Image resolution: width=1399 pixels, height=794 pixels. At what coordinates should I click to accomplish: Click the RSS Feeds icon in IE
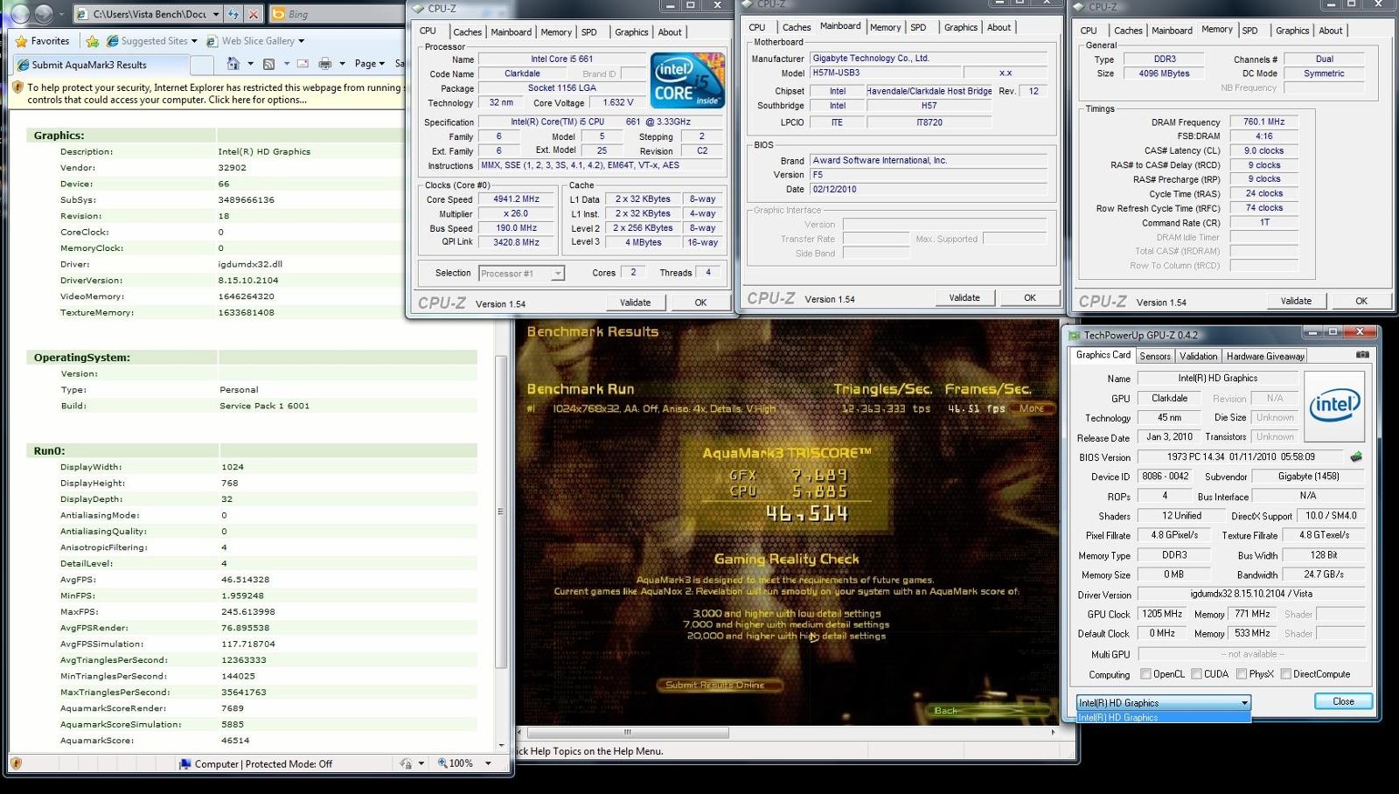click(269, 64)
